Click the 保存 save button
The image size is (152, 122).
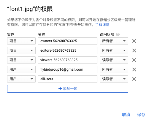click(141, 115)
